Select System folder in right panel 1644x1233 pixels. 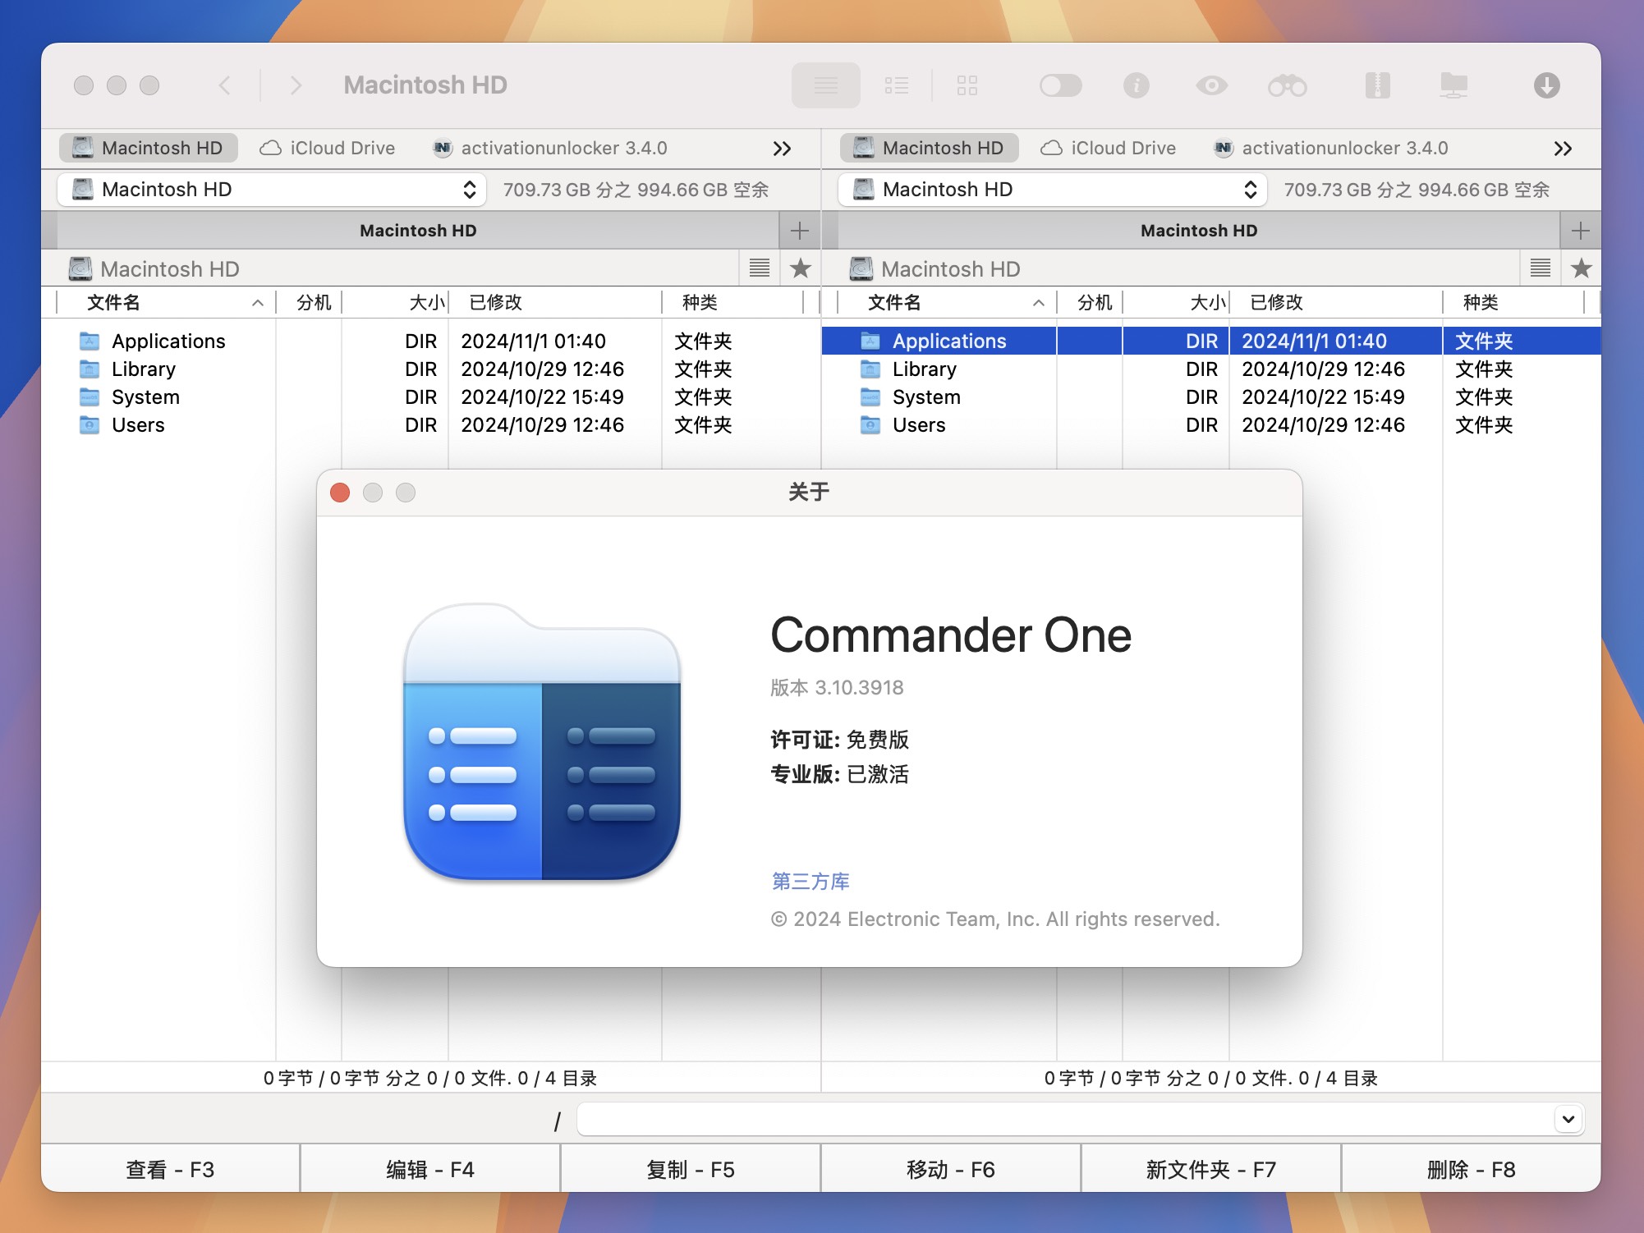coord(1211,396)
